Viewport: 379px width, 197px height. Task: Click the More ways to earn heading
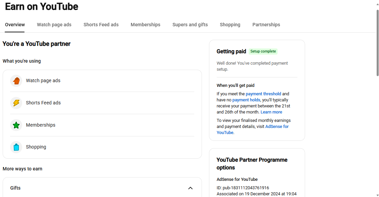23,169
